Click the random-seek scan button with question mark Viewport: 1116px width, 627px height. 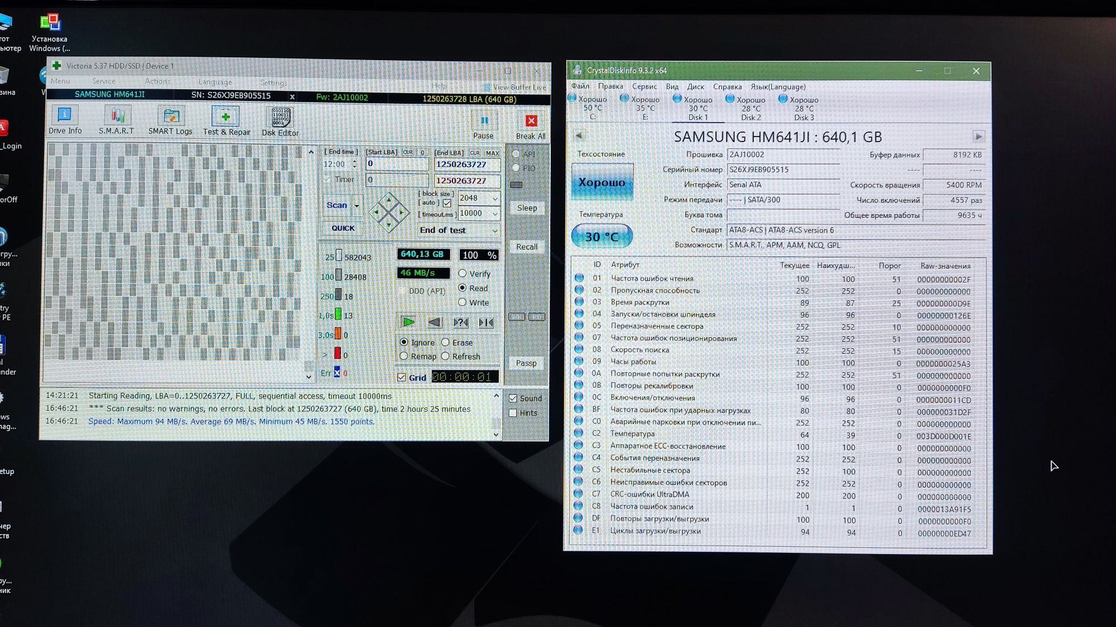460,322
